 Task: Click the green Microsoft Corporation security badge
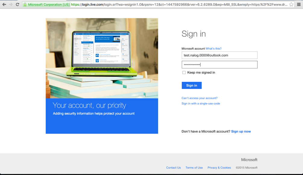(46, 5)
